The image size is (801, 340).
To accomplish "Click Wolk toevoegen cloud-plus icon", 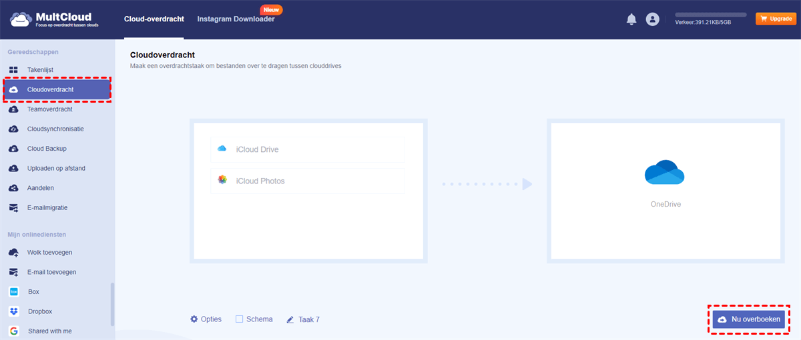I will 13,253.
